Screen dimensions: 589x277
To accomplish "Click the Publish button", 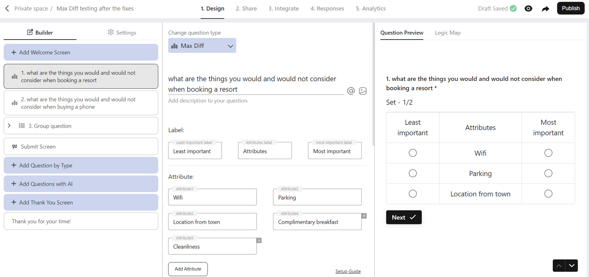I will tap(570, 9).
